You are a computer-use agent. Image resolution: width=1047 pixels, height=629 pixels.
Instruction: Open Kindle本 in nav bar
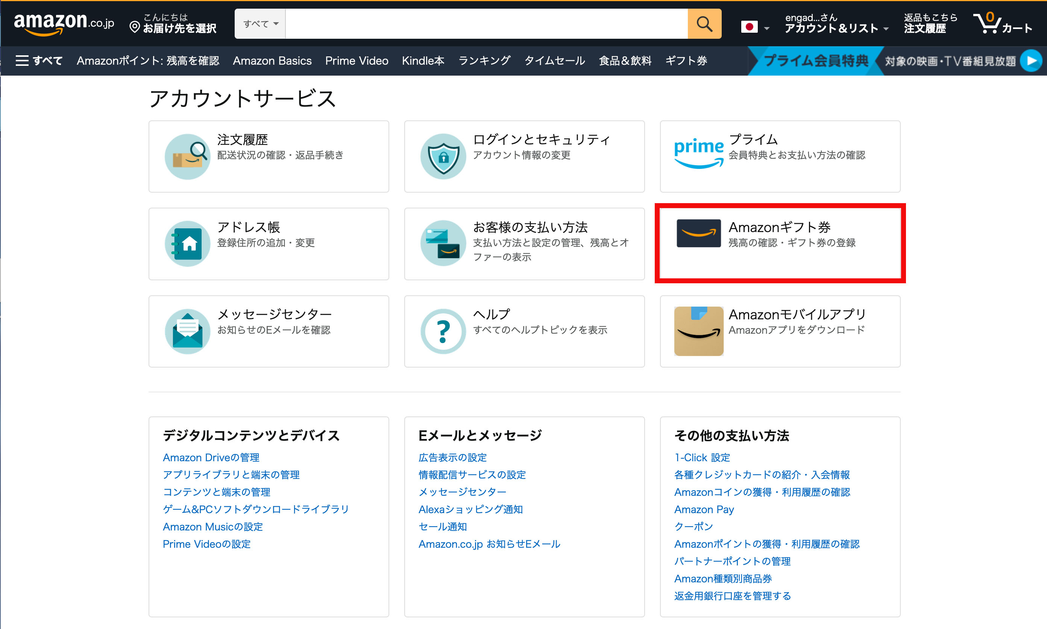pyautogui.click(x=423, y=61)
